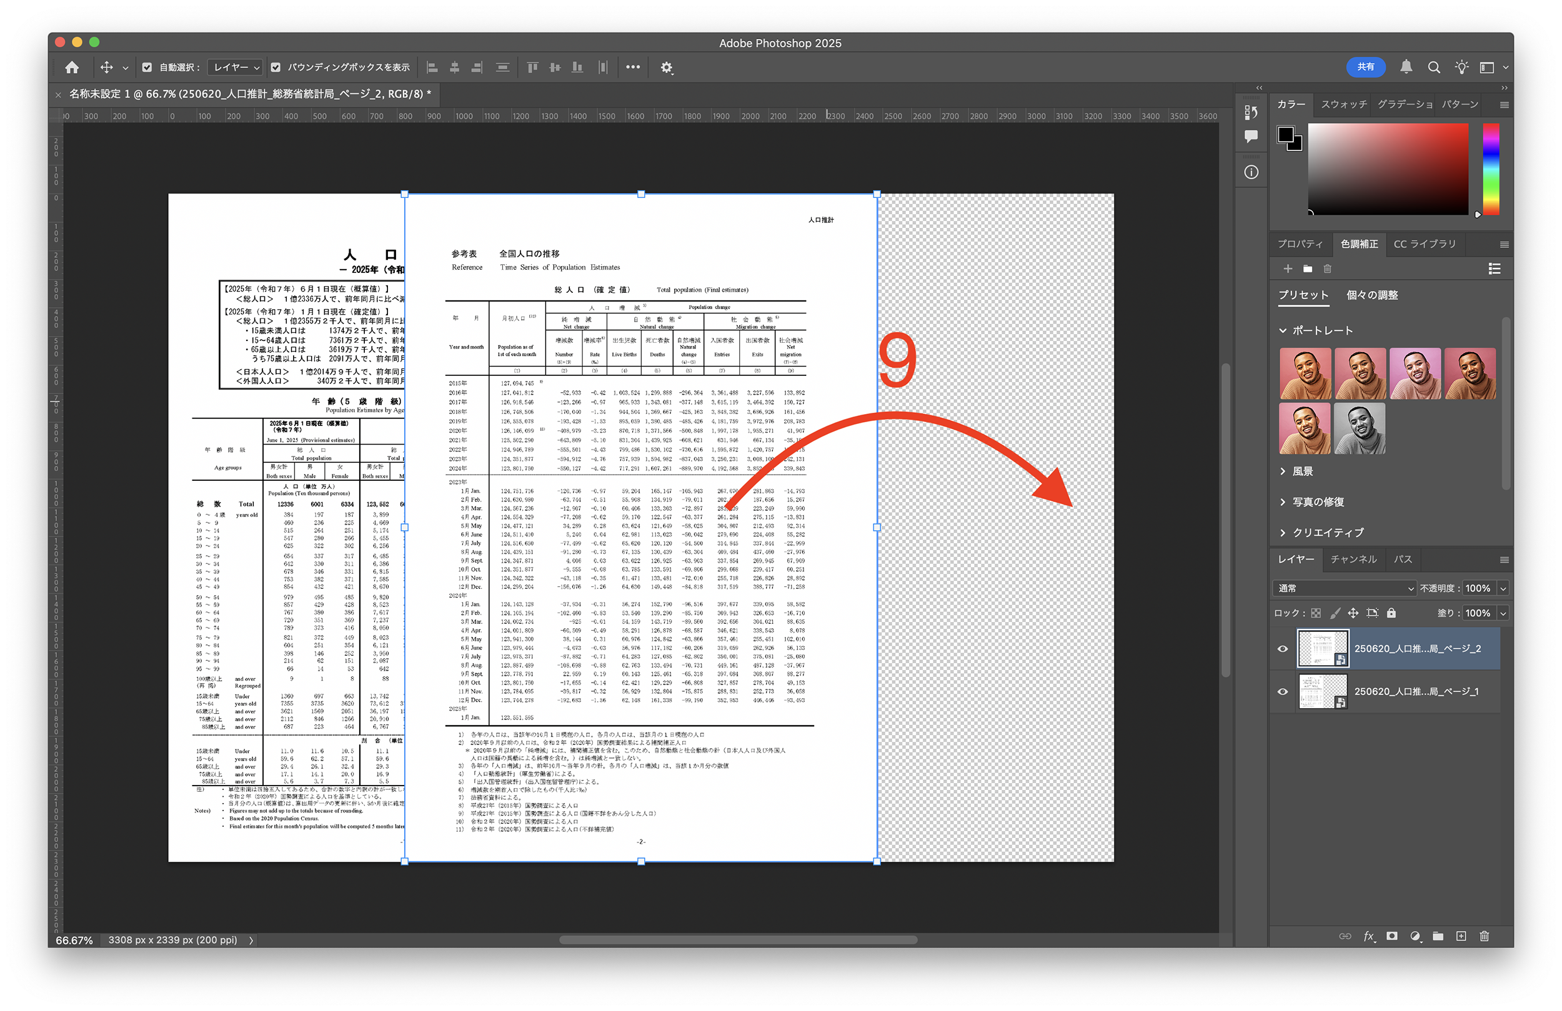Open the gear settings in options bar
This screenshot has height=1011, width=1562.
(667, 67)
